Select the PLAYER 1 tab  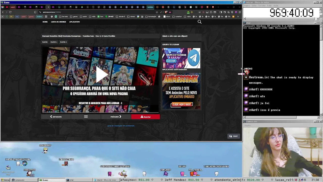pos(54,42)
